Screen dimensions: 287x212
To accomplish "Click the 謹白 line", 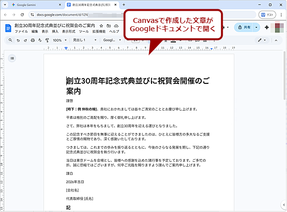I will pyautogui.click(x=70, y=173).
